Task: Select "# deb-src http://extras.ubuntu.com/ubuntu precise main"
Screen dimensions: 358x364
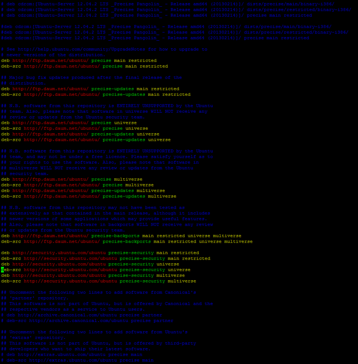Action: (77, 361)
